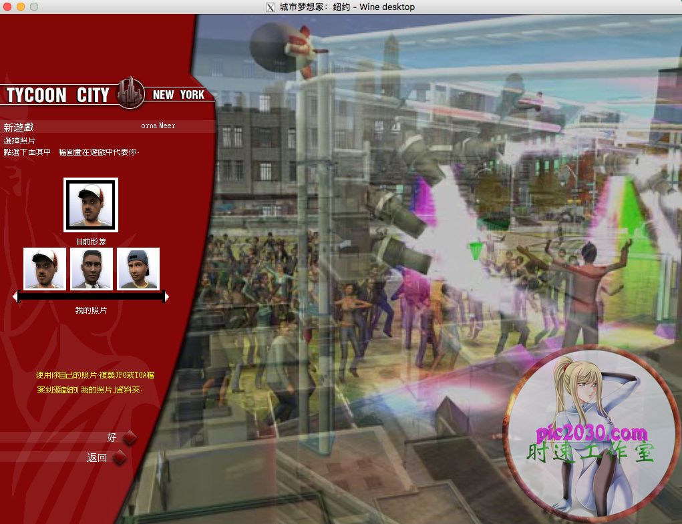Click the yellow custom photo instructions text
This screenshot has height=524, width=682.
95,382
